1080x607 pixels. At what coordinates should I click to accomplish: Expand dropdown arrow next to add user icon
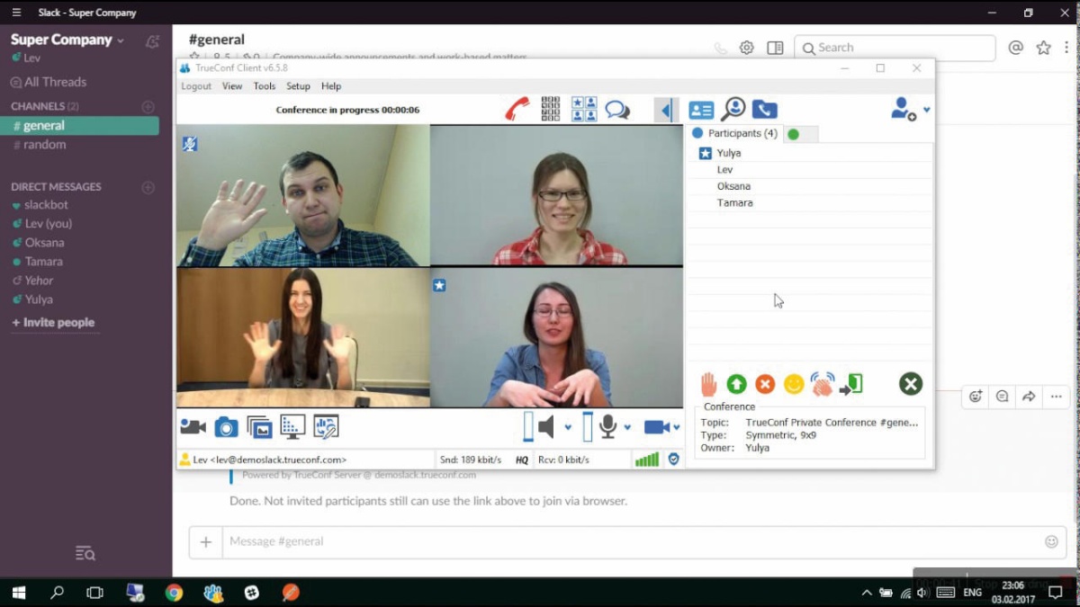(x=926, y=110)
